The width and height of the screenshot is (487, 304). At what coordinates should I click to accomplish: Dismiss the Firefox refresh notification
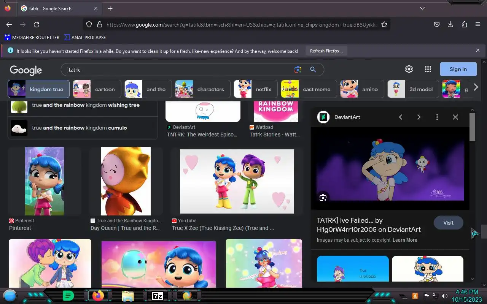click(x=478, y=50)
